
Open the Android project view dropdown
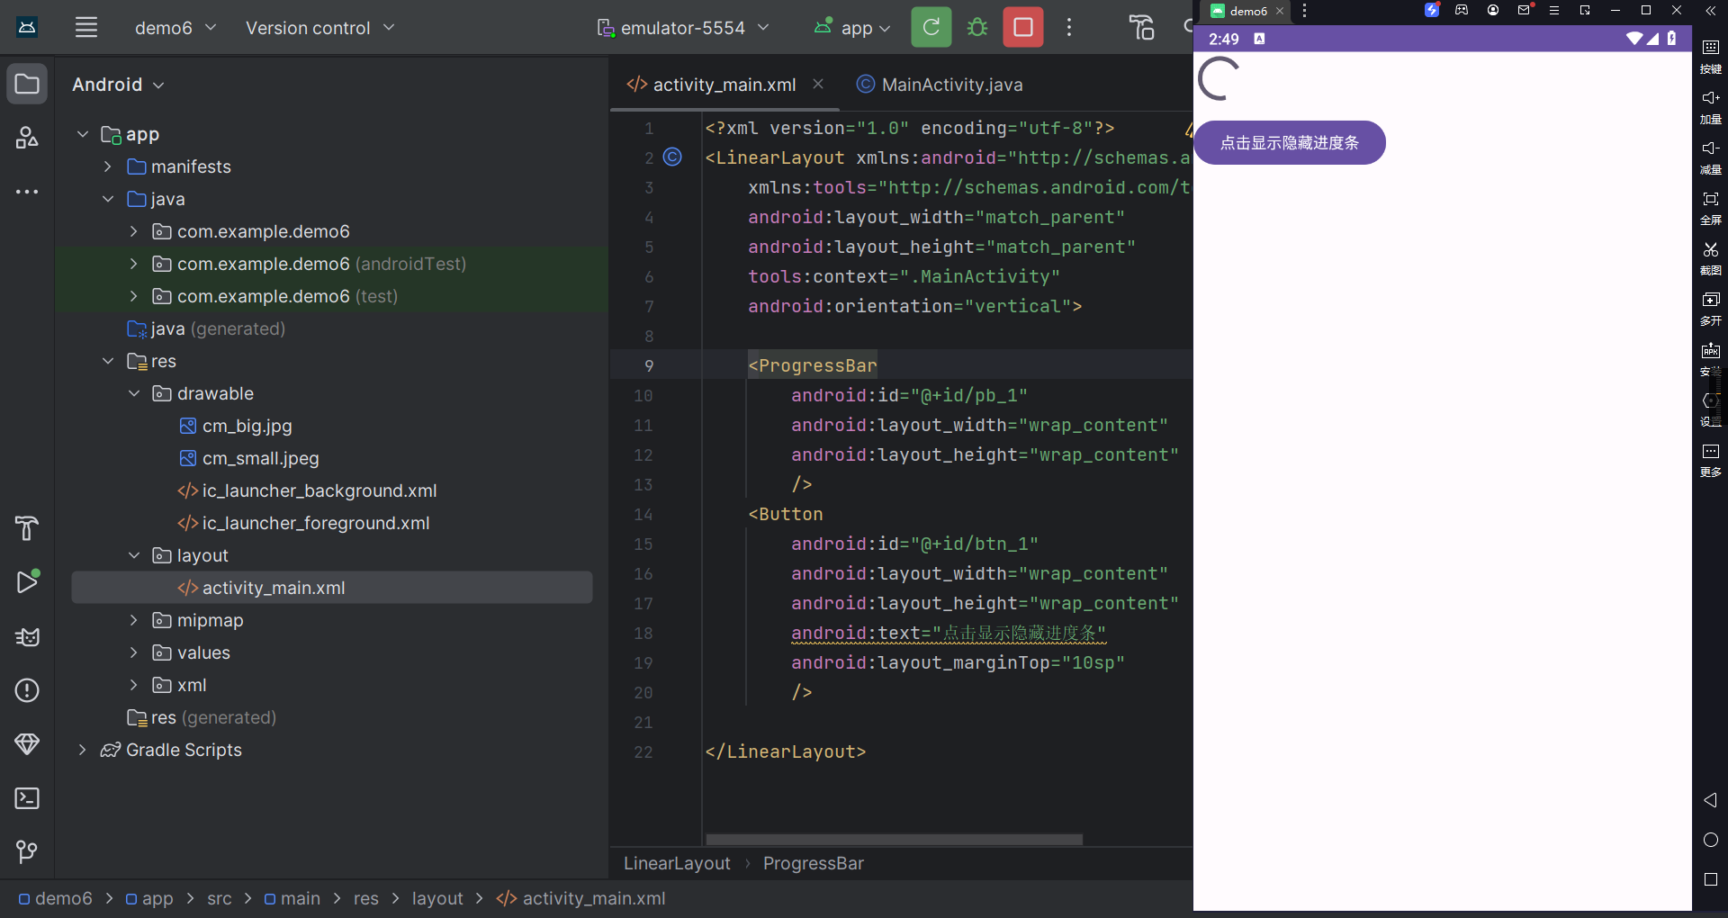coord(118,85)
